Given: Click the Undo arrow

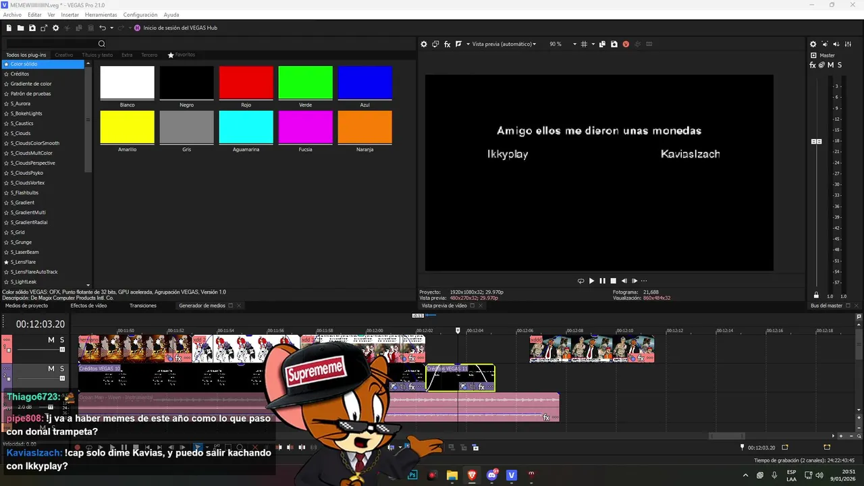Looking at the screenshot, I should (x=103, y=28).
